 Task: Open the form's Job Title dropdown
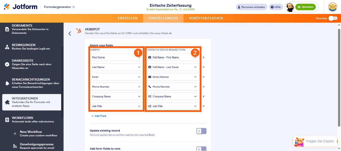tap(173, 106)
